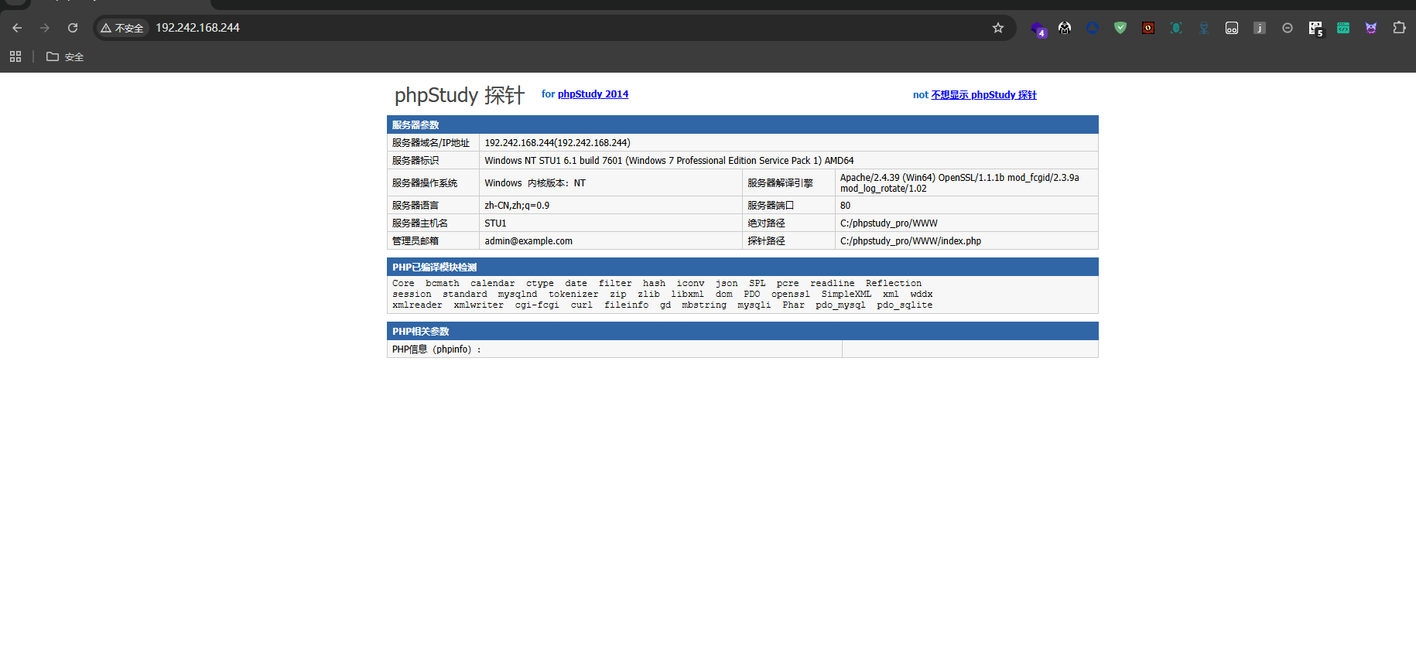
Task: Click the cgi-fcgi module name
Action: pyautogui.click(x=537, y=305)
